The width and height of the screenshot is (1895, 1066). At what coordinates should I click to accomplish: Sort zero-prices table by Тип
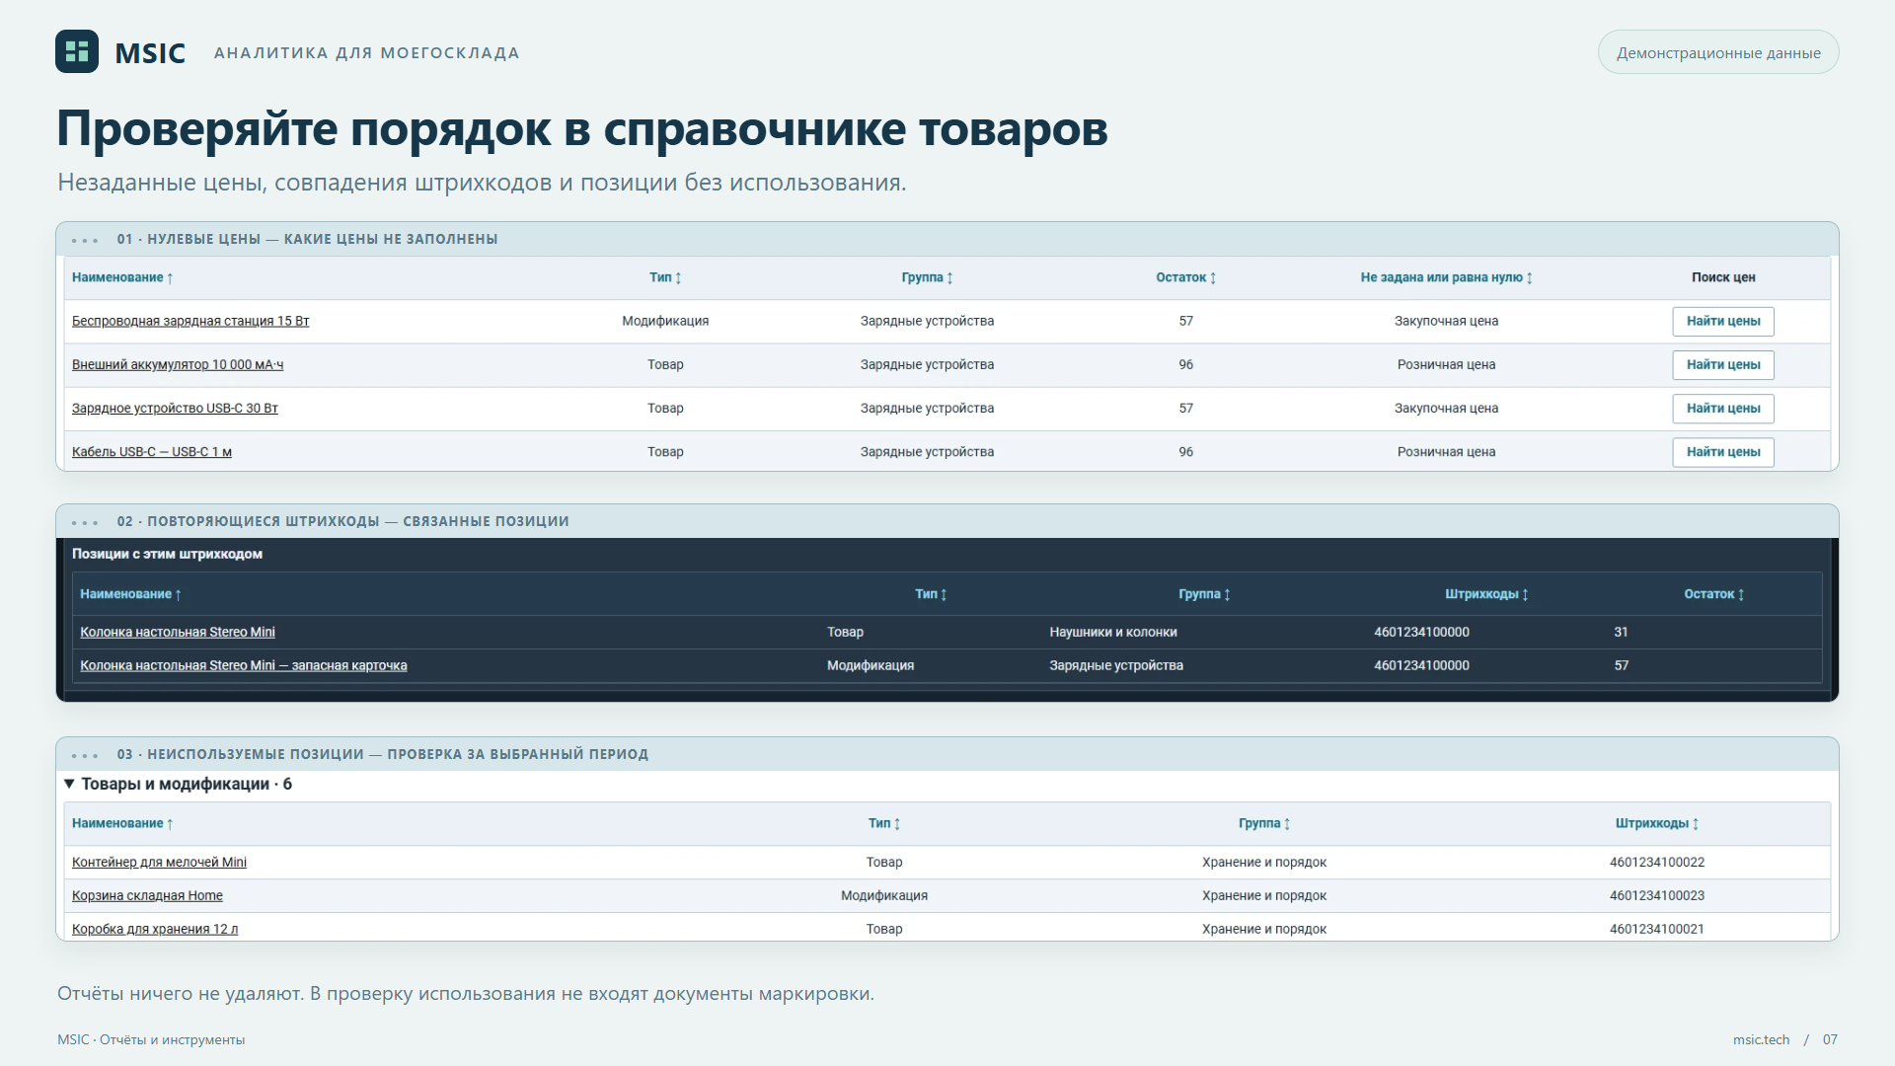click(665, 277)
